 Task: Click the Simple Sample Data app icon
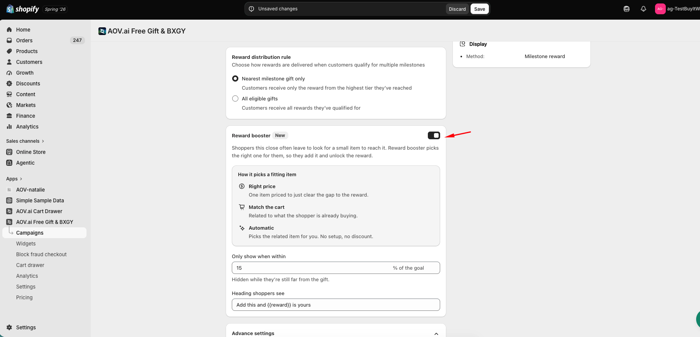[9, 200]
